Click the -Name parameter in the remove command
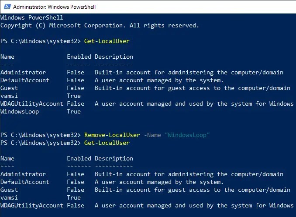296x217 pixels. point(152,135)
